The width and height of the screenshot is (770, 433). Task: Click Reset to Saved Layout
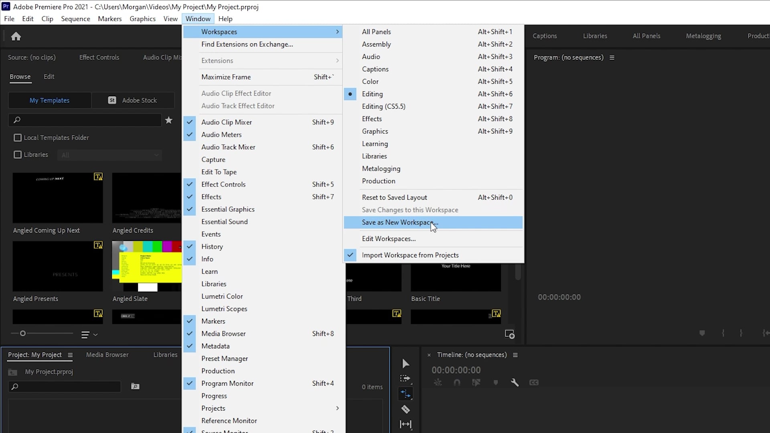tap(394, 197)
